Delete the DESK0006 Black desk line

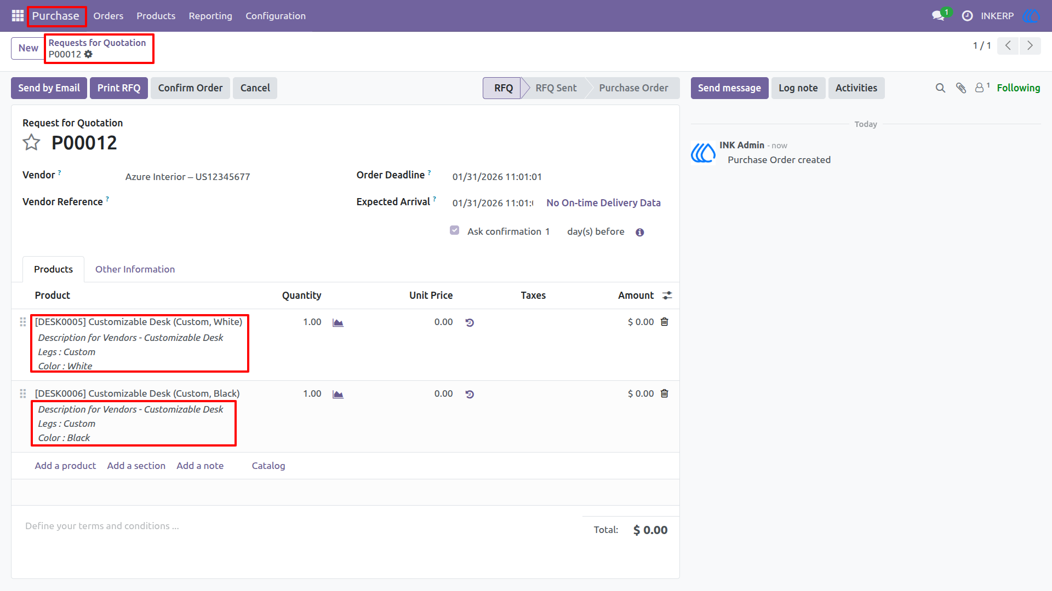665,393
